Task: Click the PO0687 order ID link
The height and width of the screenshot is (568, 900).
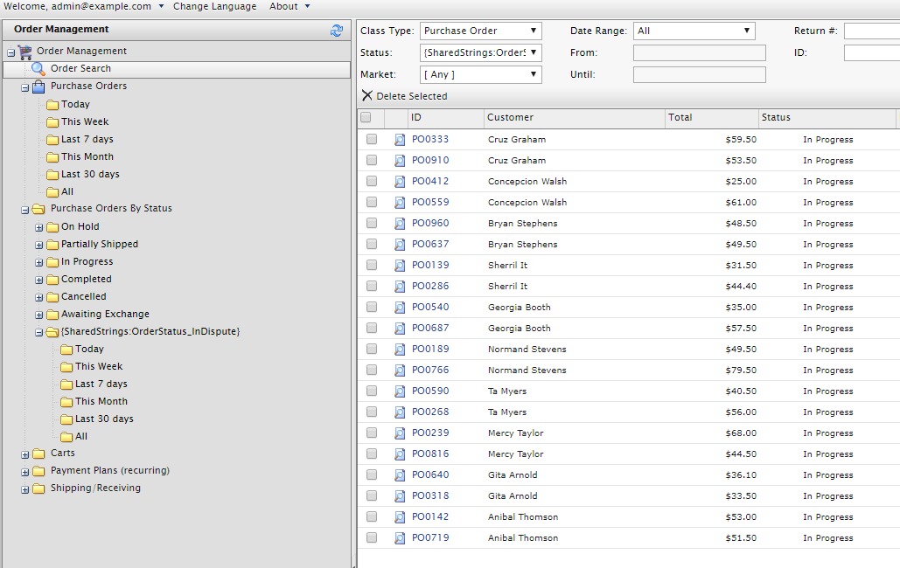Action: [x=430, y=329]
